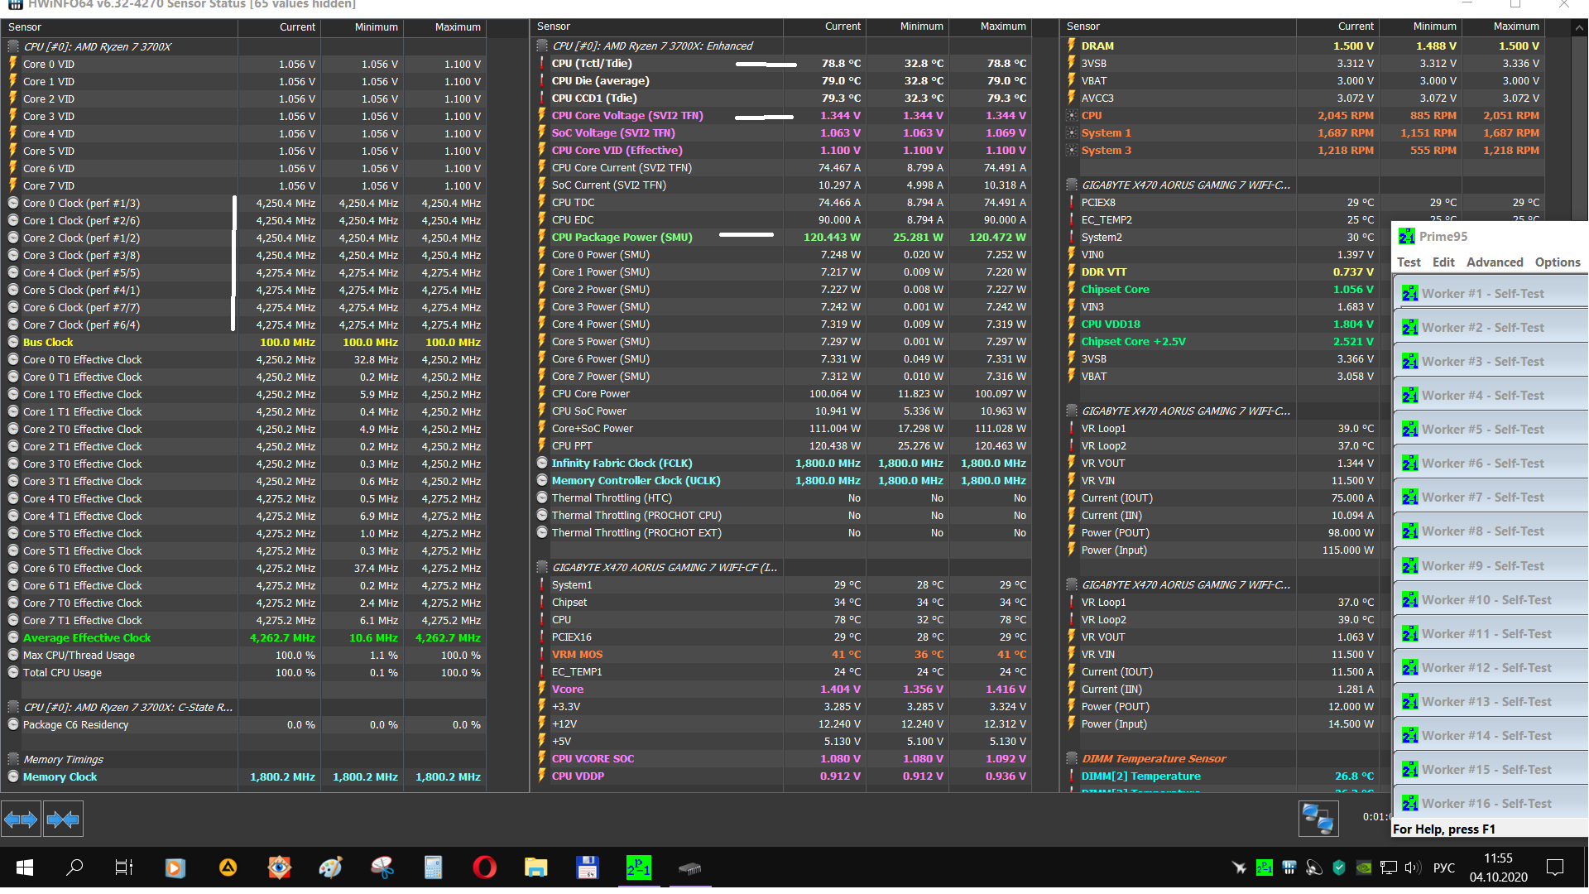Select the CPU Package Power (SMU) row
The height and width of the screenshot is (894, 1589).
click(622, 238)
